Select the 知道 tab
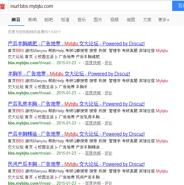 click(x=65, y=20)
